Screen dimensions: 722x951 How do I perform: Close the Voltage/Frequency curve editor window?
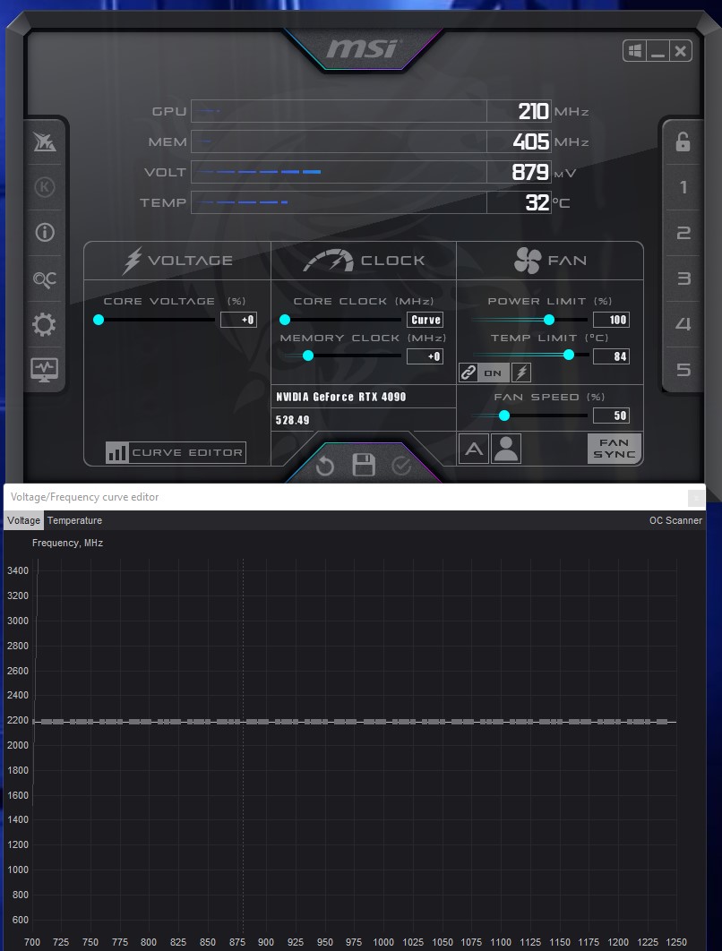point(696,498)
